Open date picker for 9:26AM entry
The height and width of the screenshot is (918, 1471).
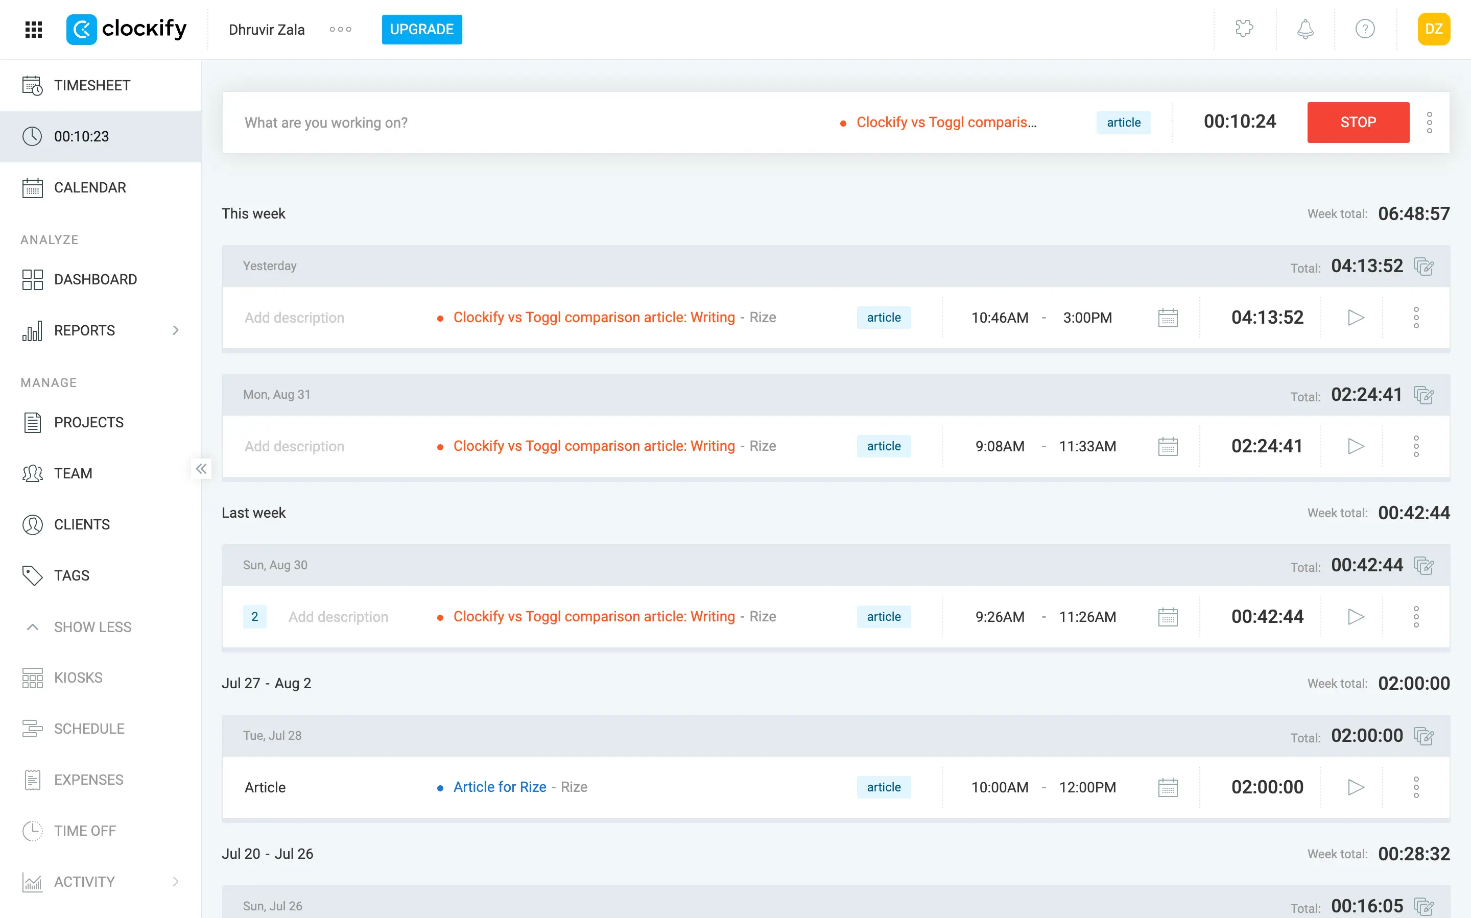[1167, 617]
